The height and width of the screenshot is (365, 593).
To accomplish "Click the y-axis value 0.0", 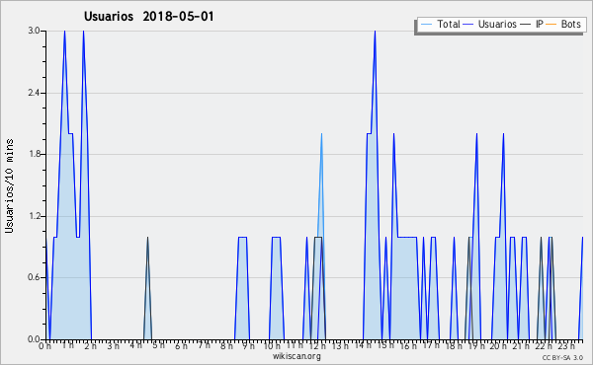I will click(x=34, y=339).
